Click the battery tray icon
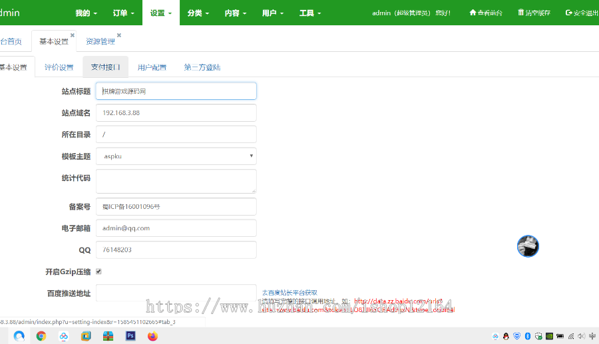The height and width of the screenshot is (344, 599). [560, 337]
